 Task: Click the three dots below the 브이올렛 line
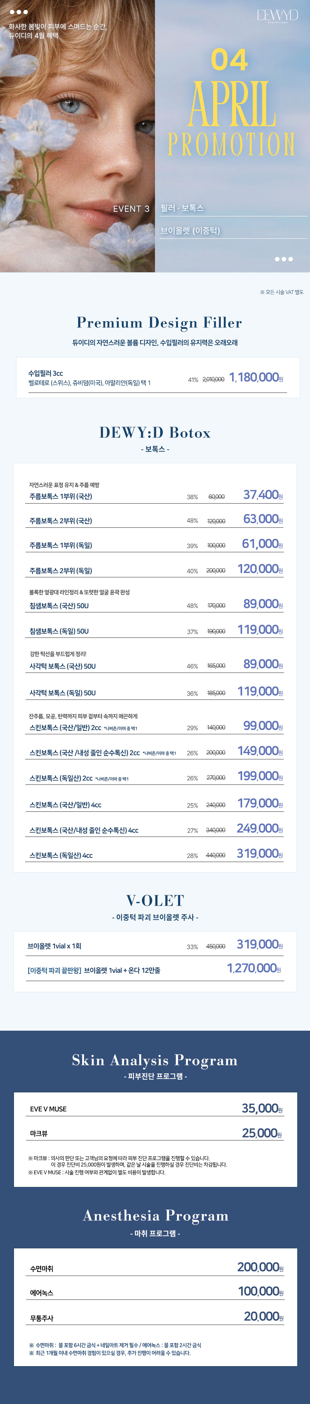pyautogui.click(x=283, y=259)
